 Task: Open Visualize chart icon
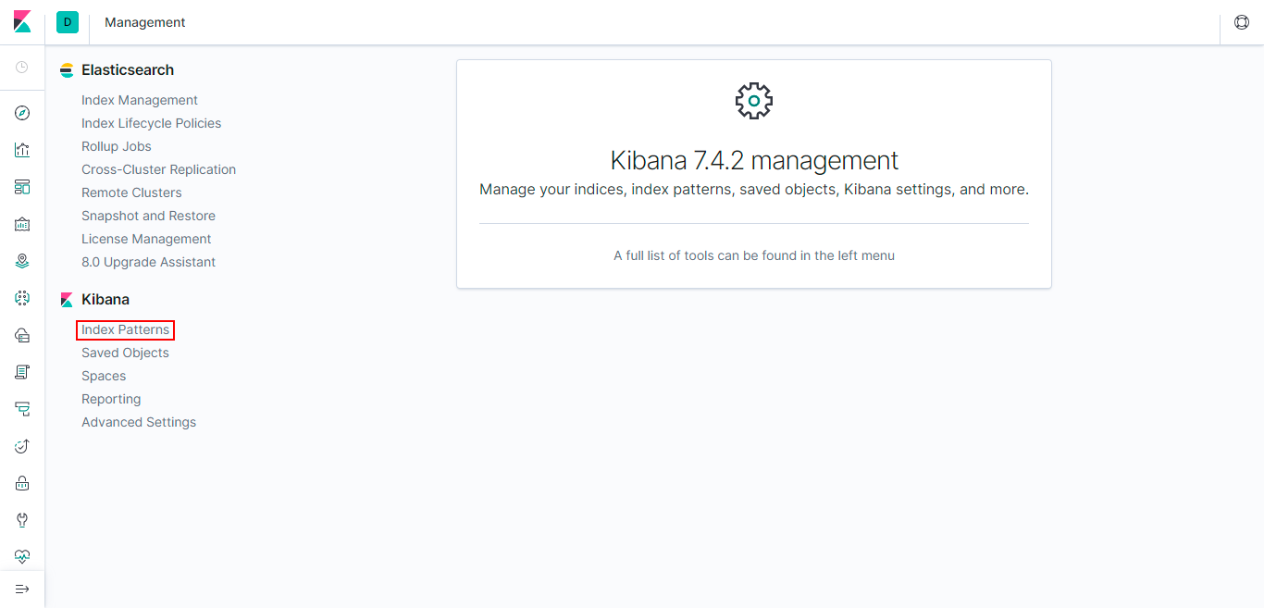(x=22, y=150)
